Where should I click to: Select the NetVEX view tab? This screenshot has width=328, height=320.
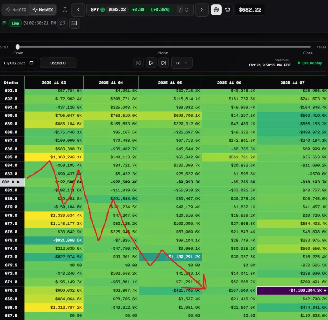coord(42,10)
